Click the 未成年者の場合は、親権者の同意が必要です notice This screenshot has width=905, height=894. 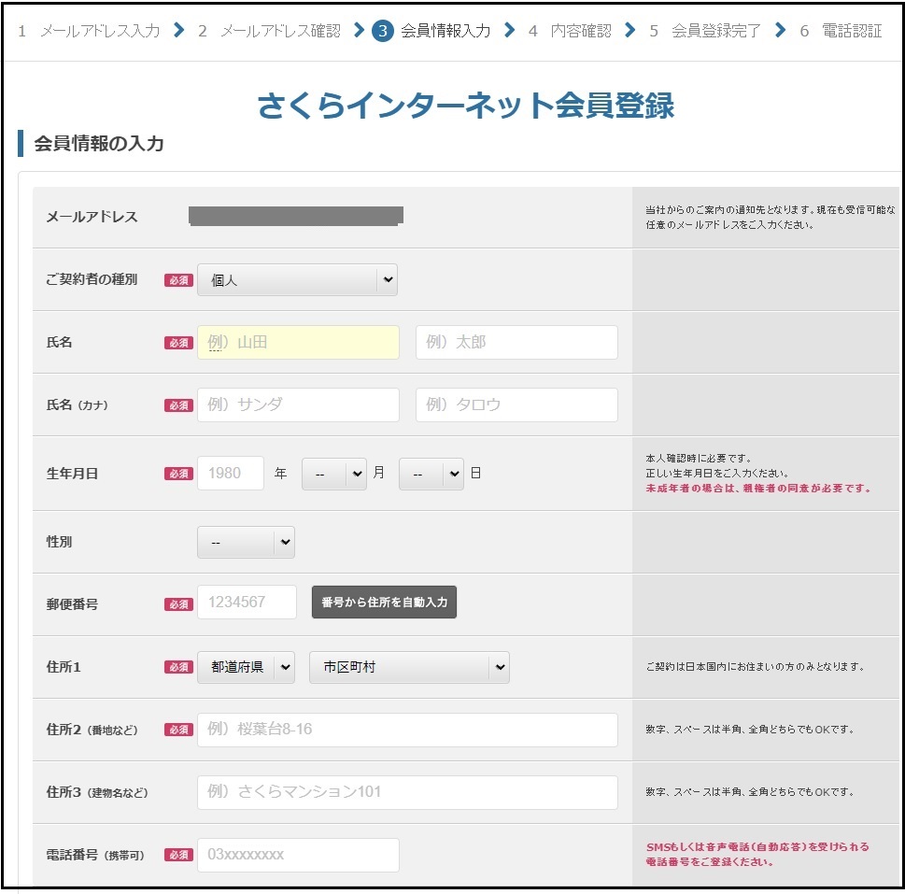pos(758,489)
